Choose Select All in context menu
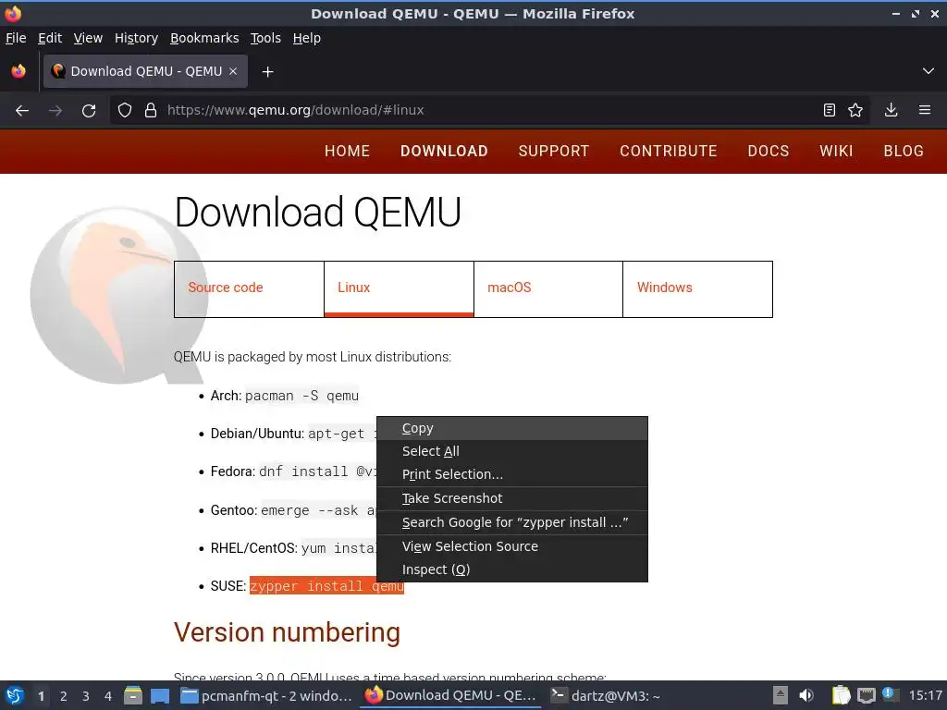947x710 pixels. (512, 451)
